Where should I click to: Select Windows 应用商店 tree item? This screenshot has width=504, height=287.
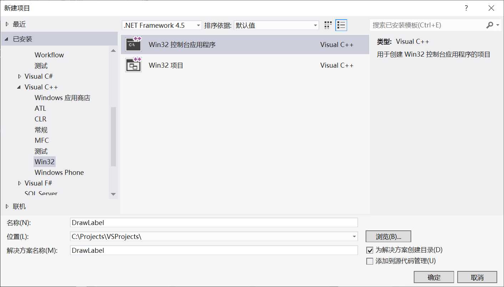point(62,98)
